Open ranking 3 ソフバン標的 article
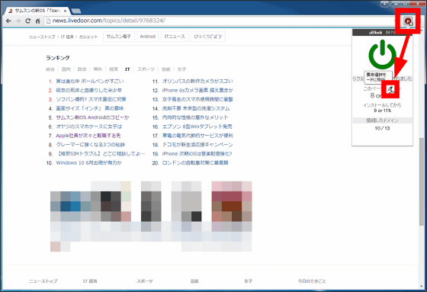This screenshot has height=292, width=427. [x=91, y=99]
